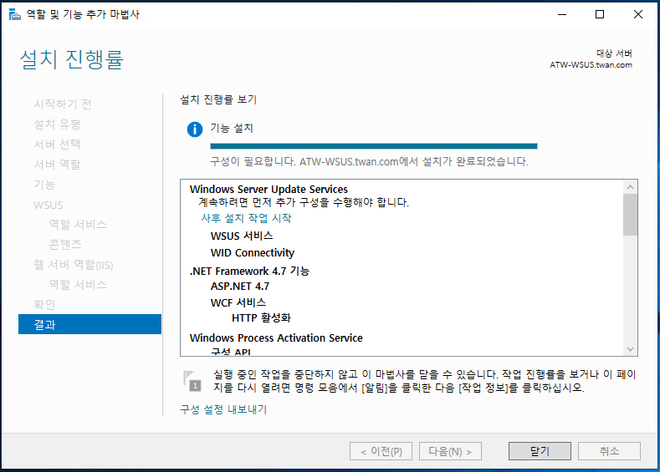Screen dimensions: 660x472
Task: Click the 사후 설치 작업 시작 link
Action: point(246,218)
